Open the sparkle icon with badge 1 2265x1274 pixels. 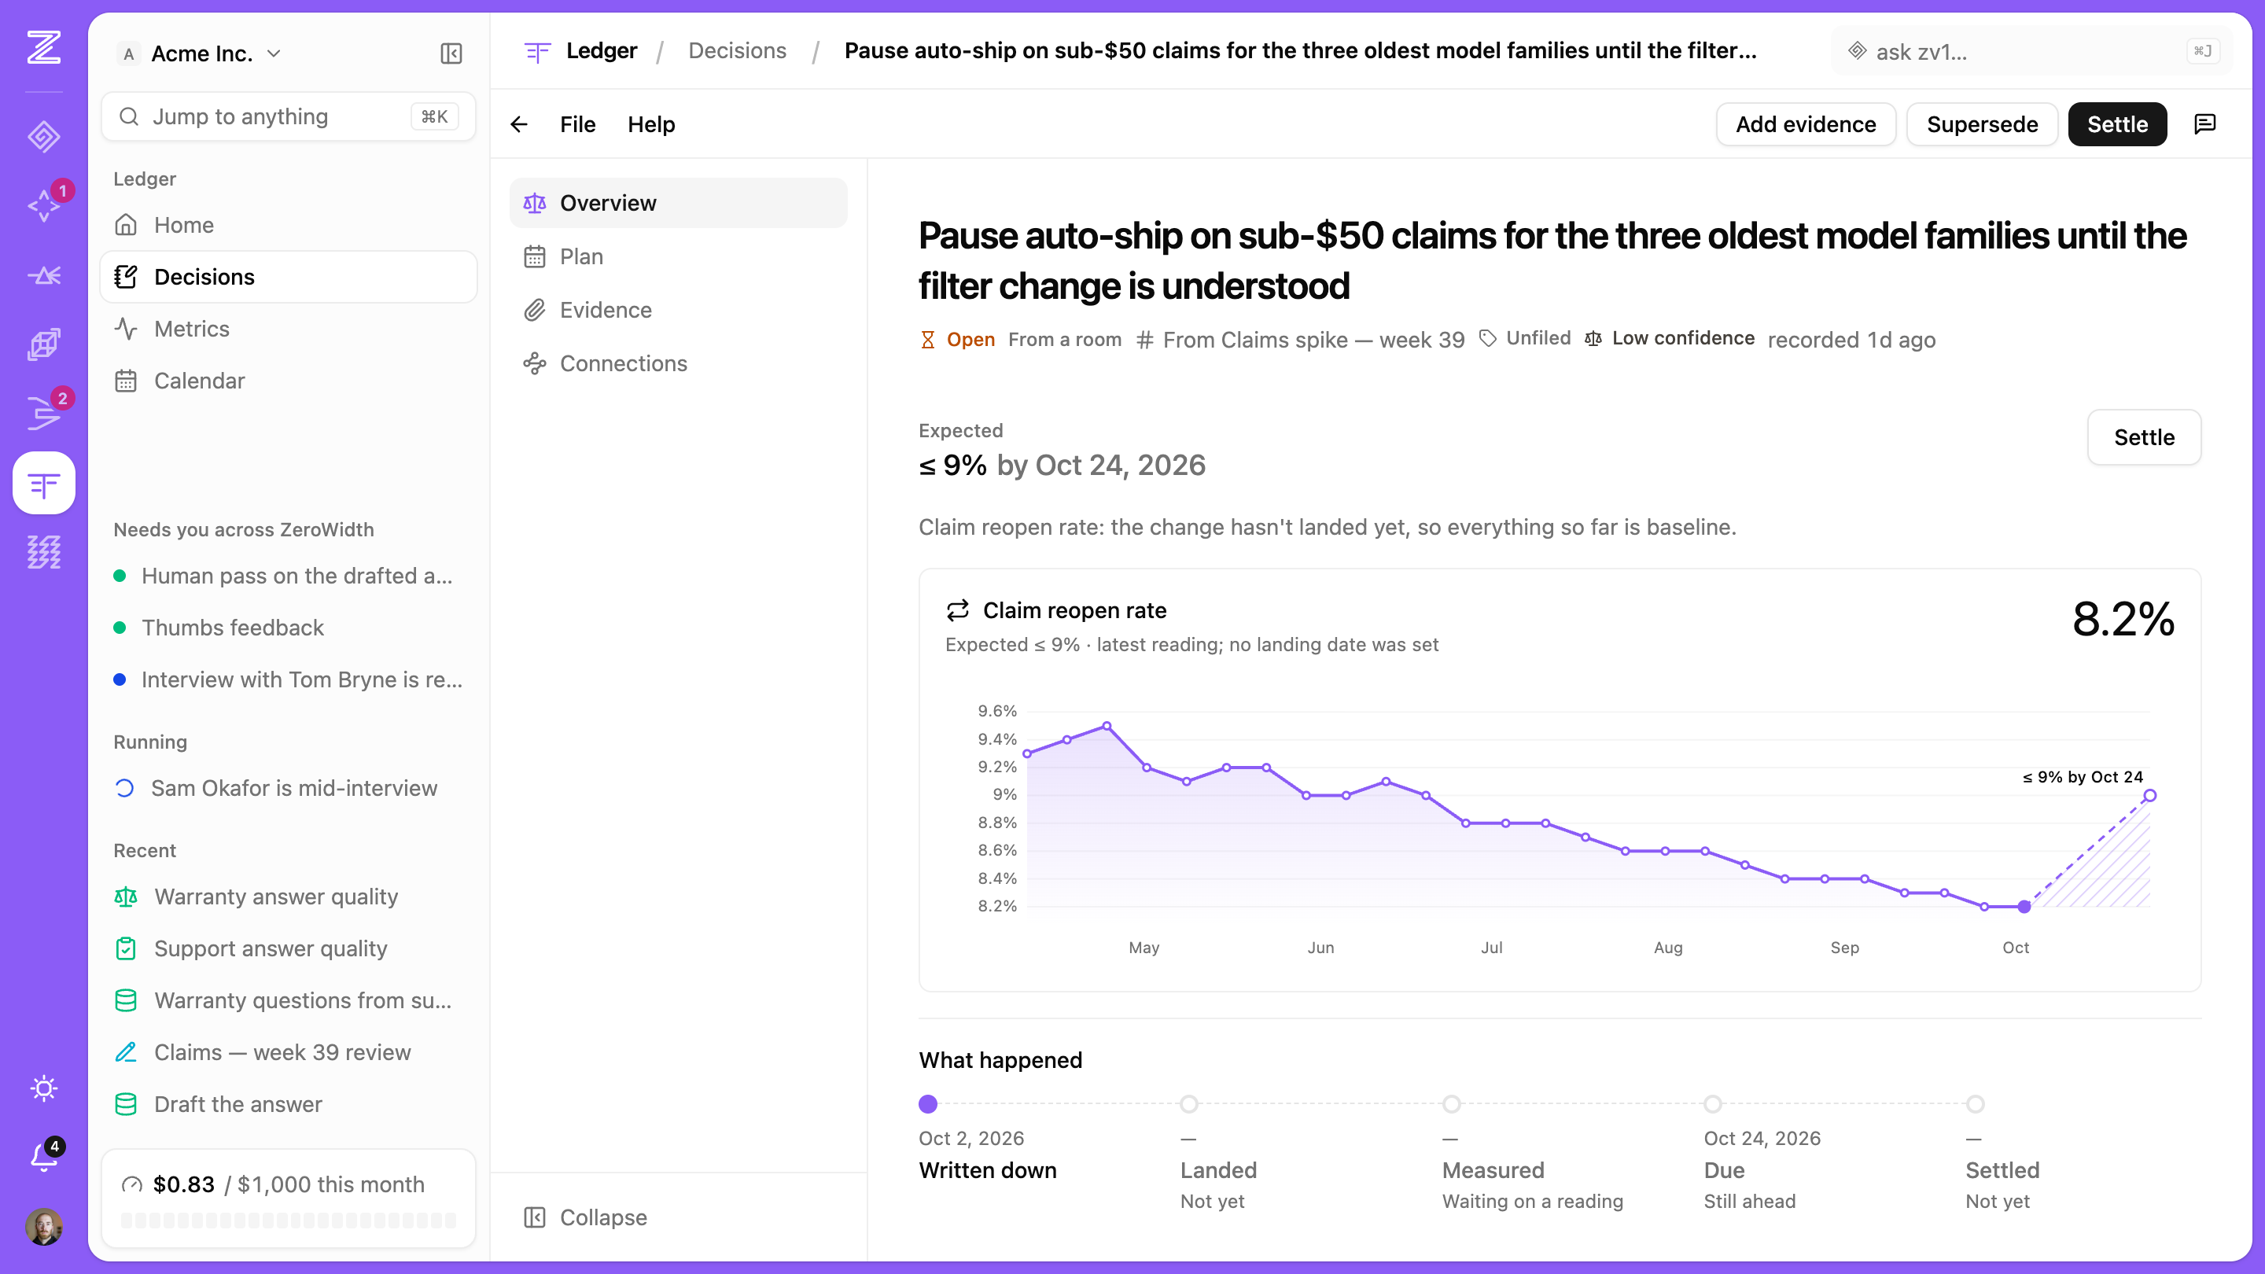pyautogui.click(x=43, y=206)
